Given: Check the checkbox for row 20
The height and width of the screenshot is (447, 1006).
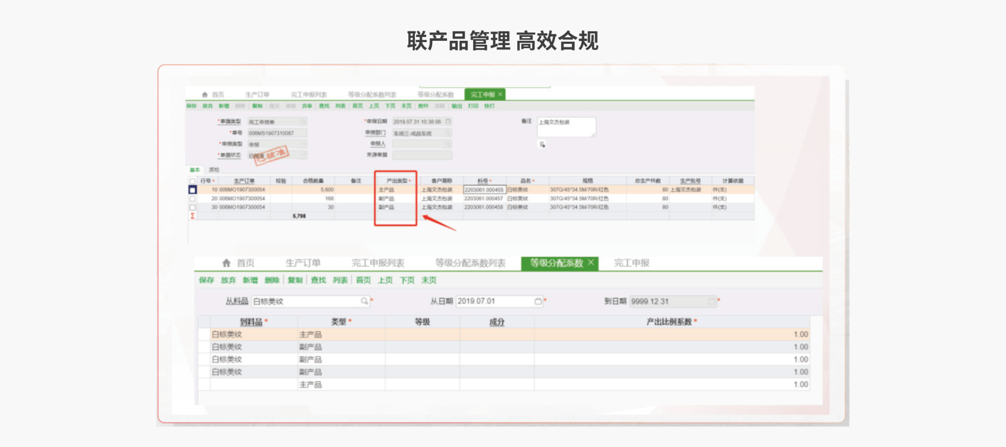Looking at the screenshot, I should 193,199.
